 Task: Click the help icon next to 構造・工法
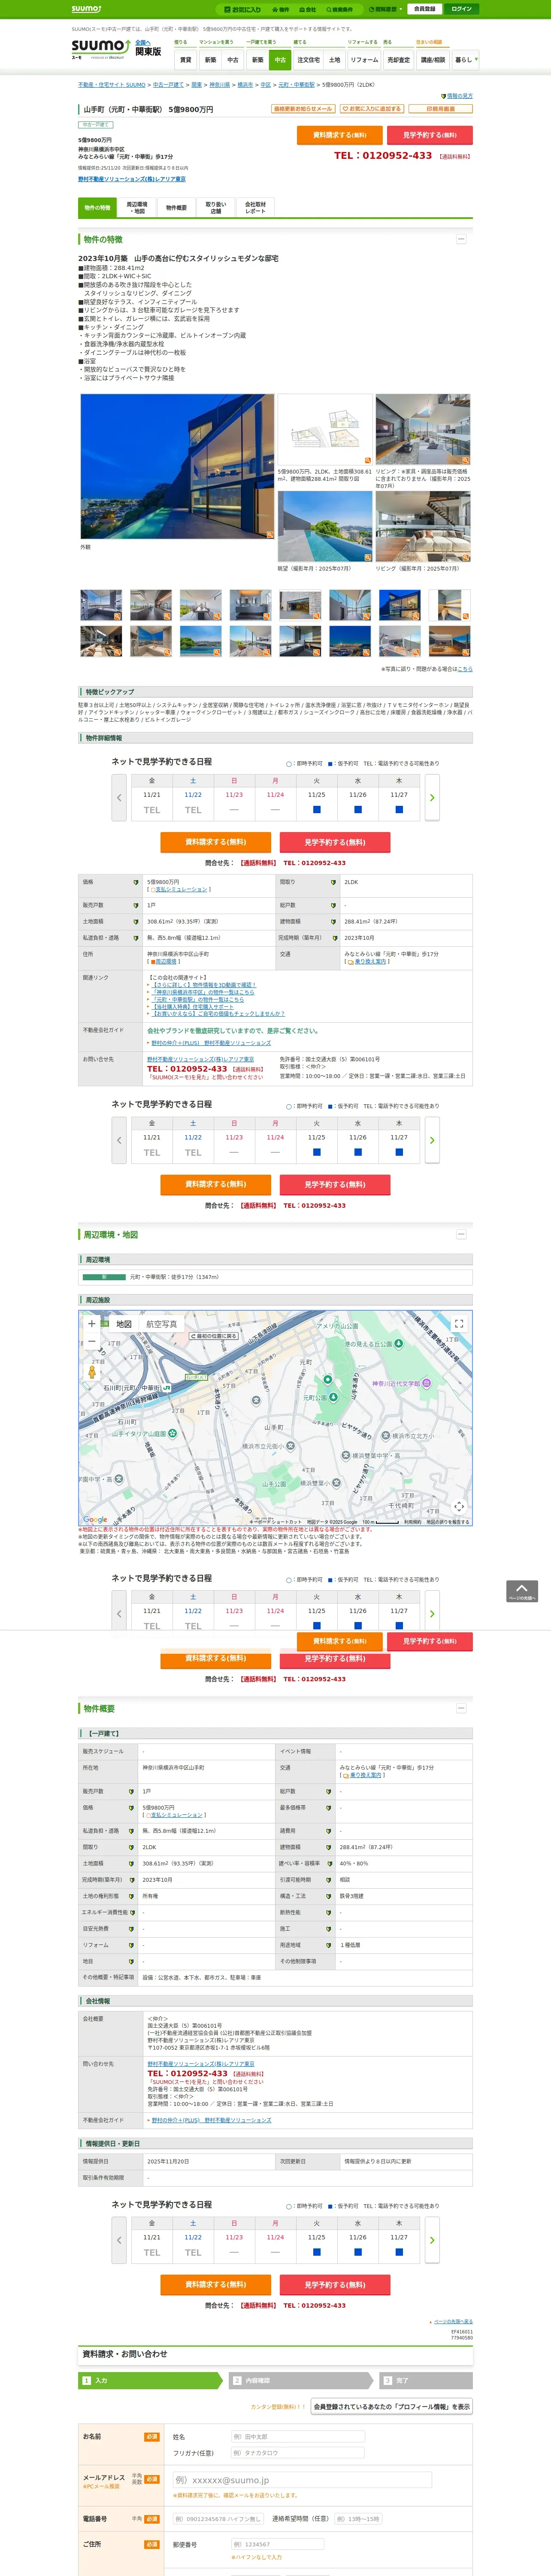click(x=329, y=1896)
